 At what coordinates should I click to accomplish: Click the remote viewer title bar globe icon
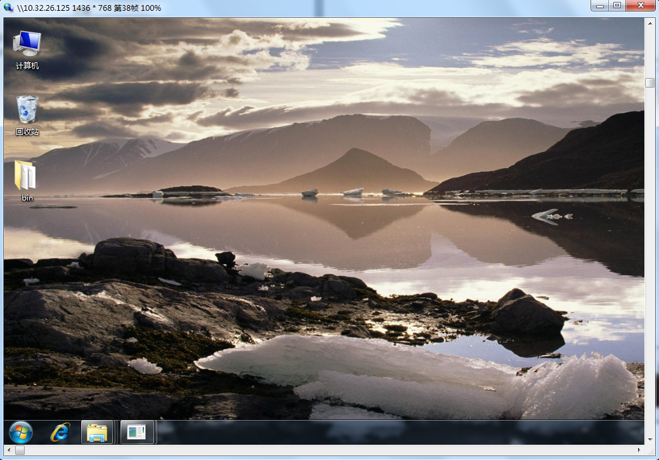pyautogui.click(x=8, y=7)
